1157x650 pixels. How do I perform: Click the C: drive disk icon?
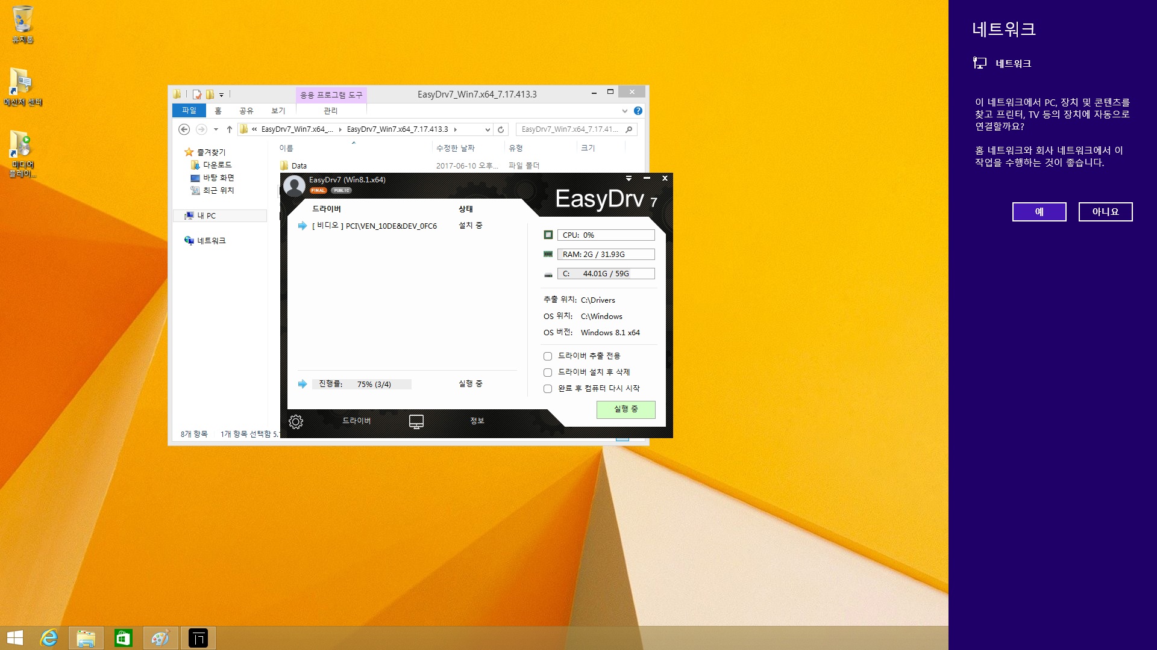click(x=548, y=274)
